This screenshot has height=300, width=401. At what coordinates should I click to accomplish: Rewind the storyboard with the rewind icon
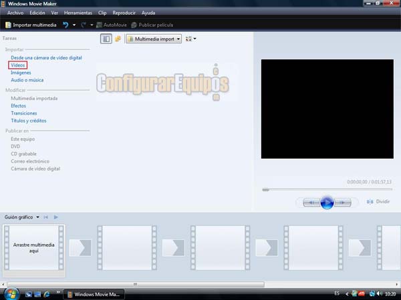(x=45, y=217)
